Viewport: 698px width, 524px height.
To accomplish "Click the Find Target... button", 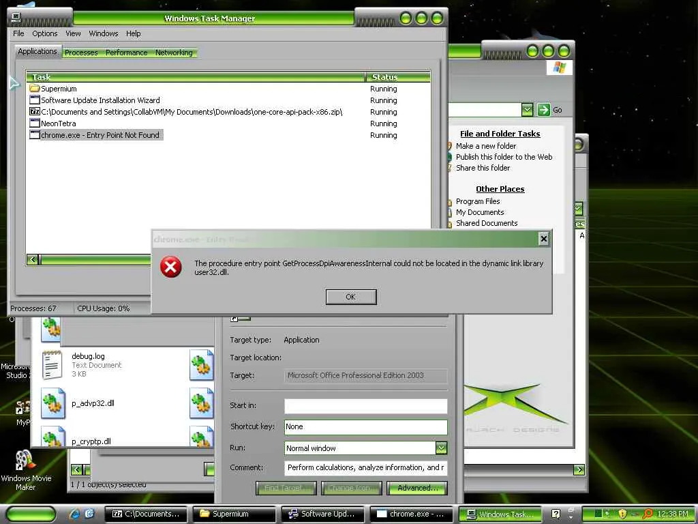I will tap(286, 488).
